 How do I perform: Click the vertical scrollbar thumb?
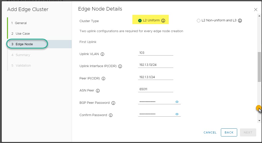click(259, 67)
